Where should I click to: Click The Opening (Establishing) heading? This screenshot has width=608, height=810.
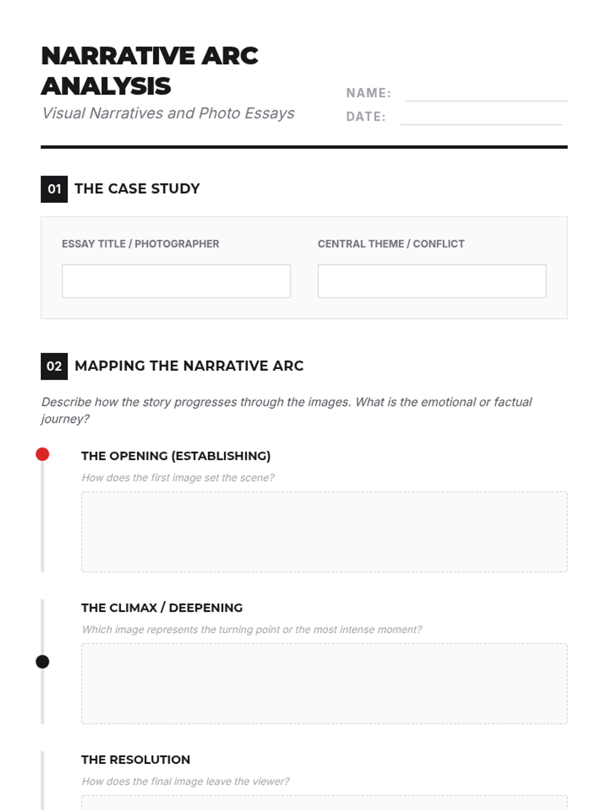tap(176, 456)
